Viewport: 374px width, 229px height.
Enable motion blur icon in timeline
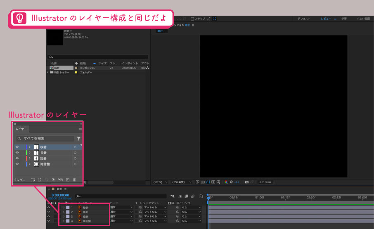[193, 196]
